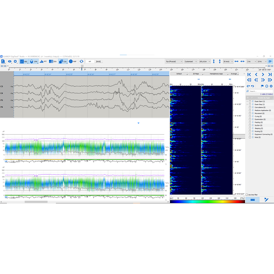This screenshot has height=274, width=274.
Task: Jump to the first page of recording
Action: tap(249, 75)
